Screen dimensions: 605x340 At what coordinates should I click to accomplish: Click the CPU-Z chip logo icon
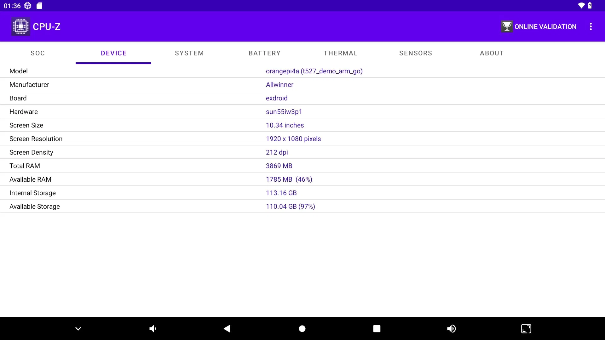21,26
